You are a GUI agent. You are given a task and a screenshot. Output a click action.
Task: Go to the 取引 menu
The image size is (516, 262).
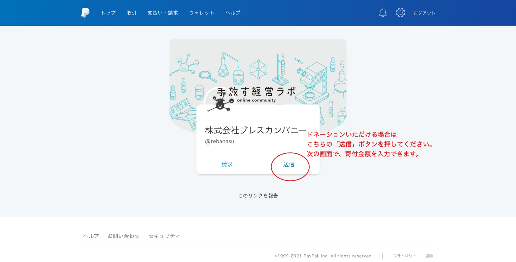coord(132,13)
